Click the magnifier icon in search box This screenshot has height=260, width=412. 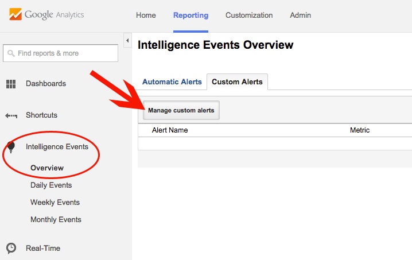pyautogui.click(x=10, y=53)
